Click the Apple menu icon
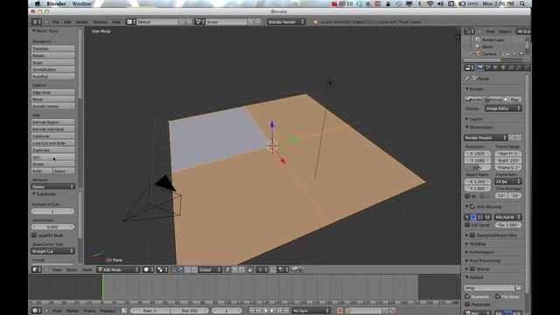Viewport: 560px width, 315px height. pyautogui.click(x=38, y=3)
